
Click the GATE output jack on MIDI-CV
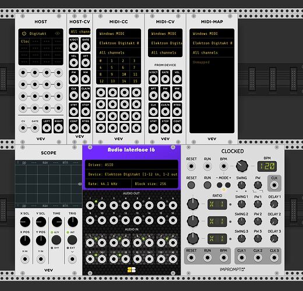tap(165, 79)
